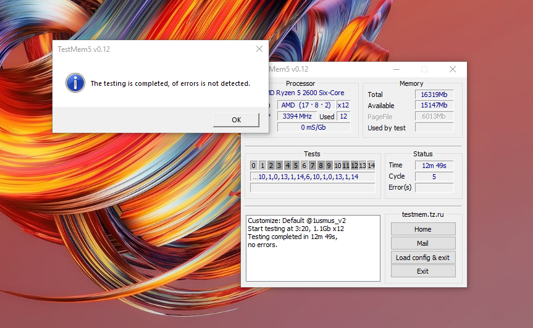Click the empty progress bar under Tests
The width and height of the screenshot is (533, 328).
pyautogui.click(x=313, y=188)
